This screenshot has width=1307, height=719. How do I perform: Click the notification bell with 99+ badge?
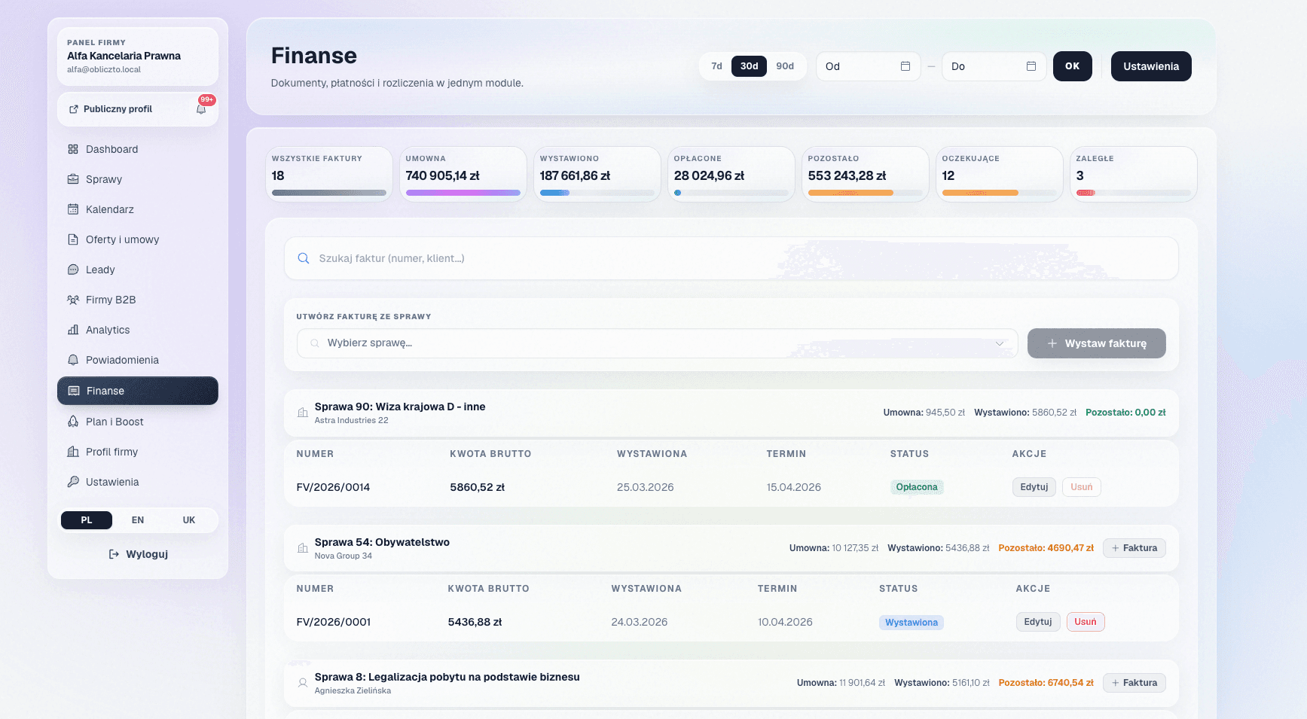(200, 109)
